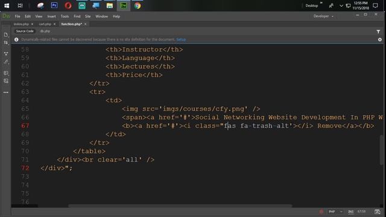
Task: Click the Dreamweaver taskbar icon
Action: point(124,5)
